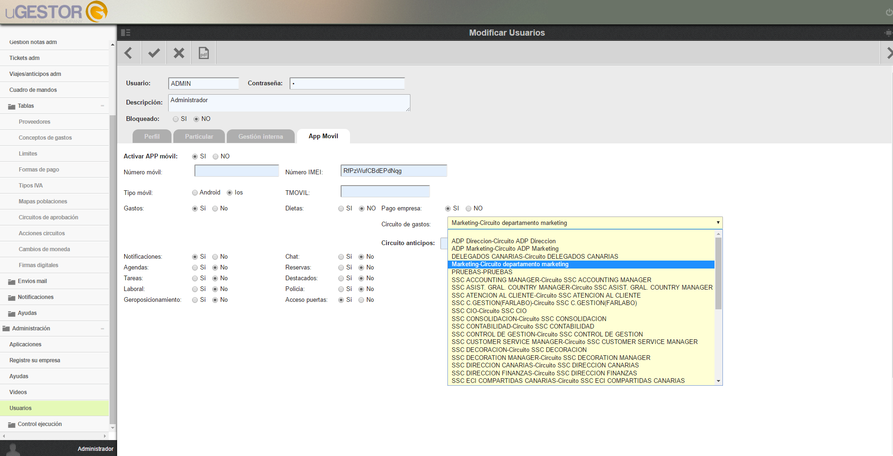The width and height of the screenshot is (893, 456).
Task: Enable Geroposicionamiento with Si
Action: [x=195, y=300]
